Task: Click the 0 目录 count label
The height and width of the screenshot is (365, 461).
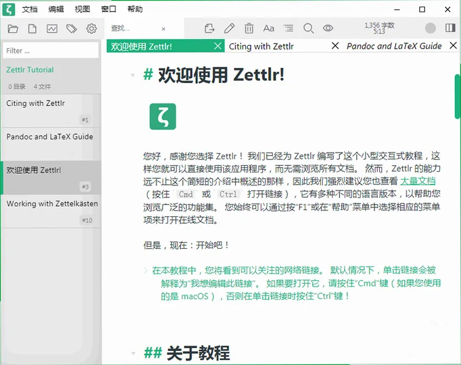Action: pyautogui.click(x=17, y=87)
